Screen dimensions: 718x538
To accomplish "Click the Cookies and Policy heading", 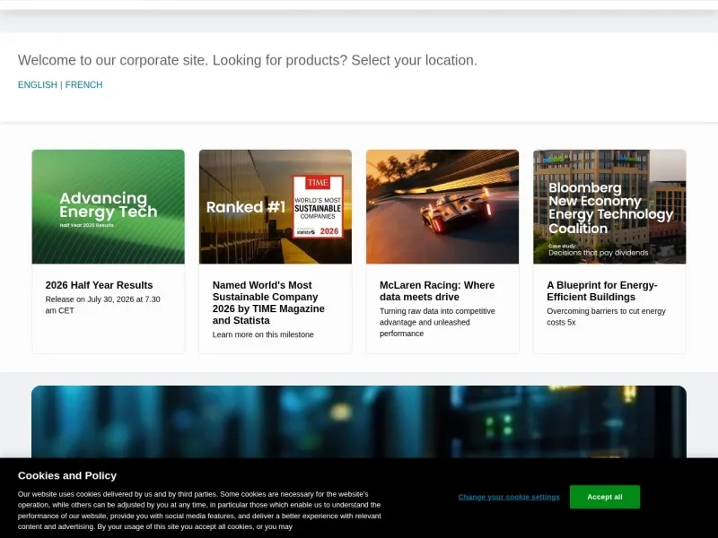I will point(67,476).
